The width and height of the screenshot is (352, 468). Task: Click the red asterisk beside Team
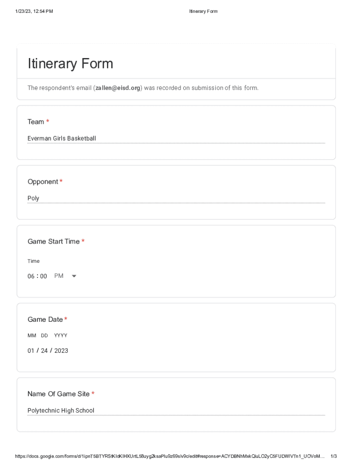(48, 122)
